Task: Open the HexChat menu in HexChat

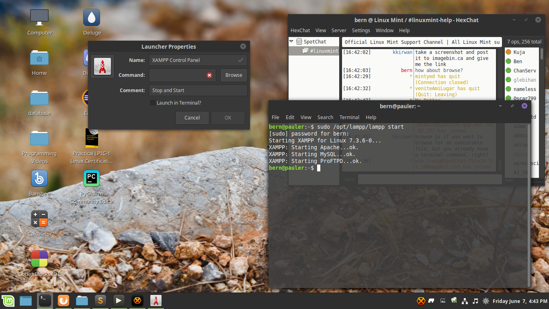Action: pos(300,30)
